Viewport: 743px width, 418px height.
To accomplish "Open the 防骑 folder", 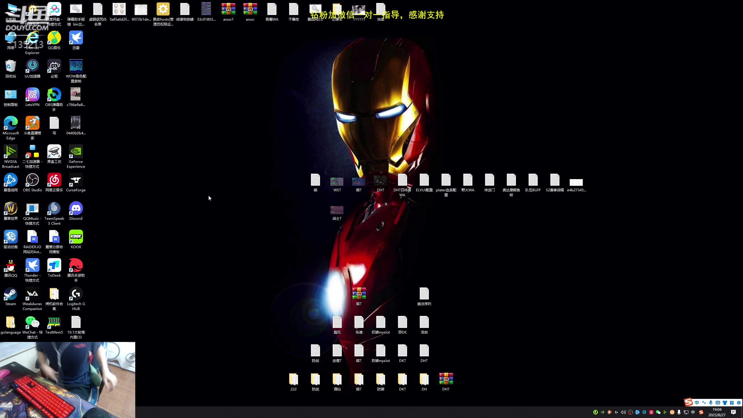I will point(380,382).
